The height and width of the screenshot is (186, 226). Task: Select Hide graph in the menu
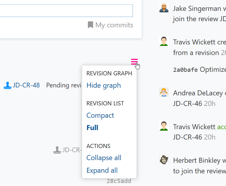pyautogui.click(x=104, y=85)
